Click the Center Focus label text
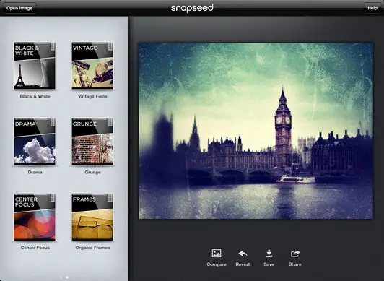The image size is (384, 281). click(35, 248)
